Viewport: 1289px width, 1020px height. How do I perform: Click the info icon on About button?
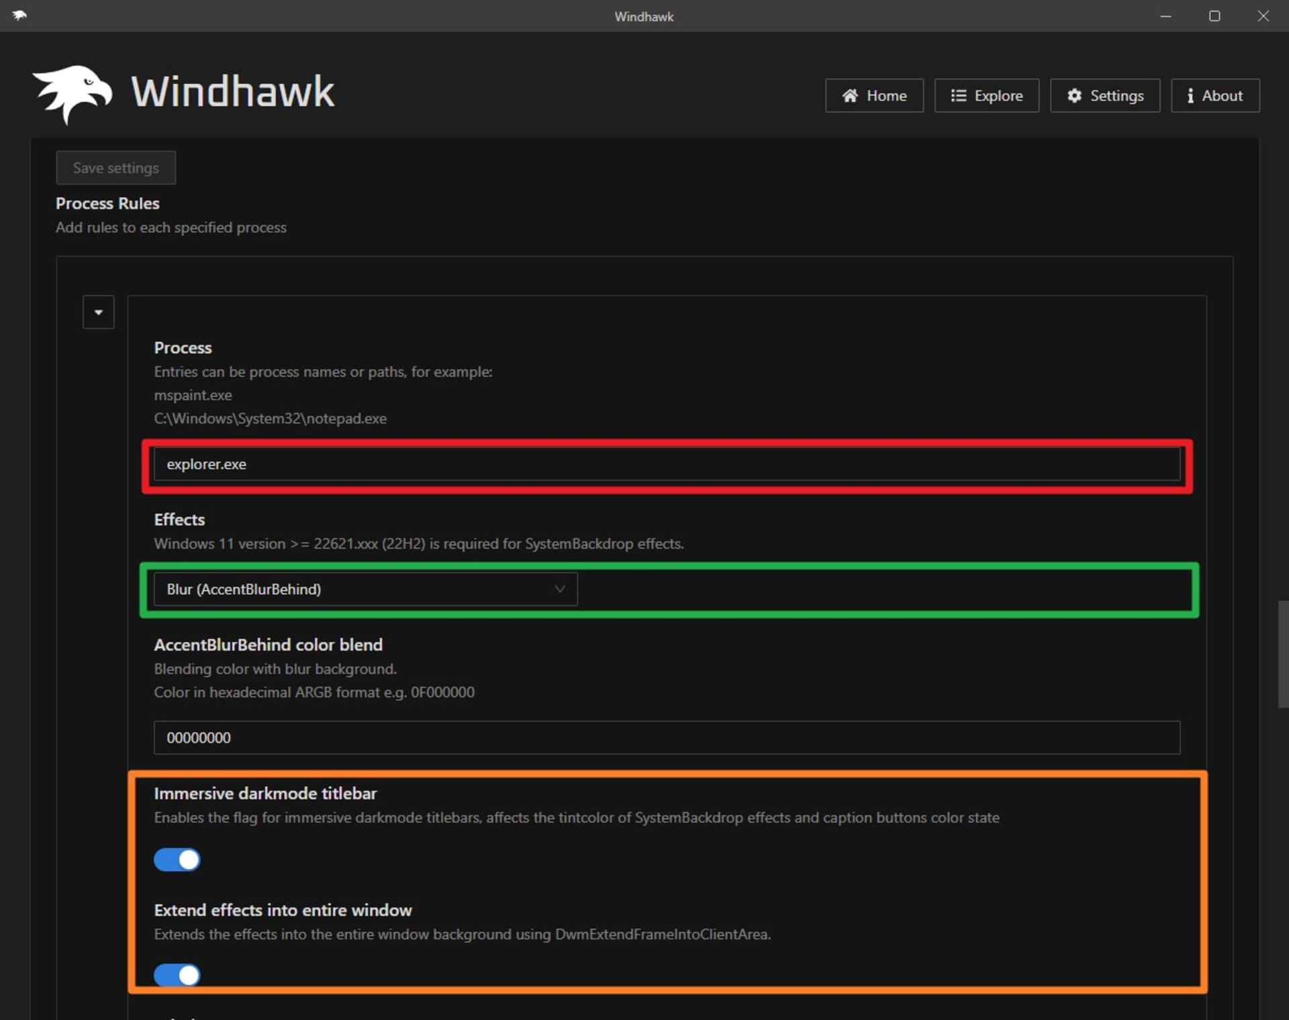coord(1190,95)
